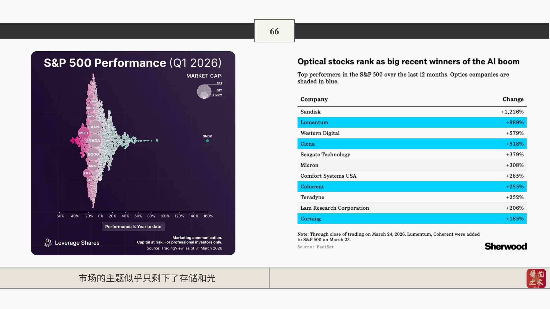Click the Leverage Shares logo icon
The width and height of the screenshot is (550, 309).
click(48, 243)
